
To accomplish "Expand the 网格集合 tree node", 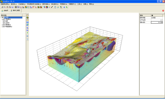I will [2, 19].
